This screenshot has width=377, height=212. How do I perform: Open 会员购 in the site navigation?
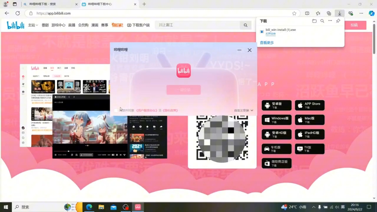[83, 25]
